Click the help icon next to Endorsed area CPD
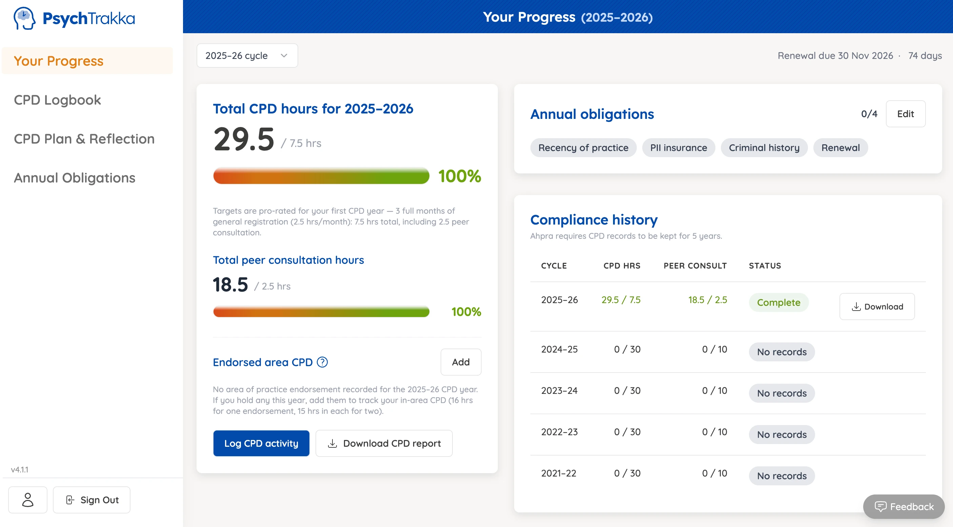Image resolution: width=953 pixels, height=527 pixels. click(x=322, y=362)
